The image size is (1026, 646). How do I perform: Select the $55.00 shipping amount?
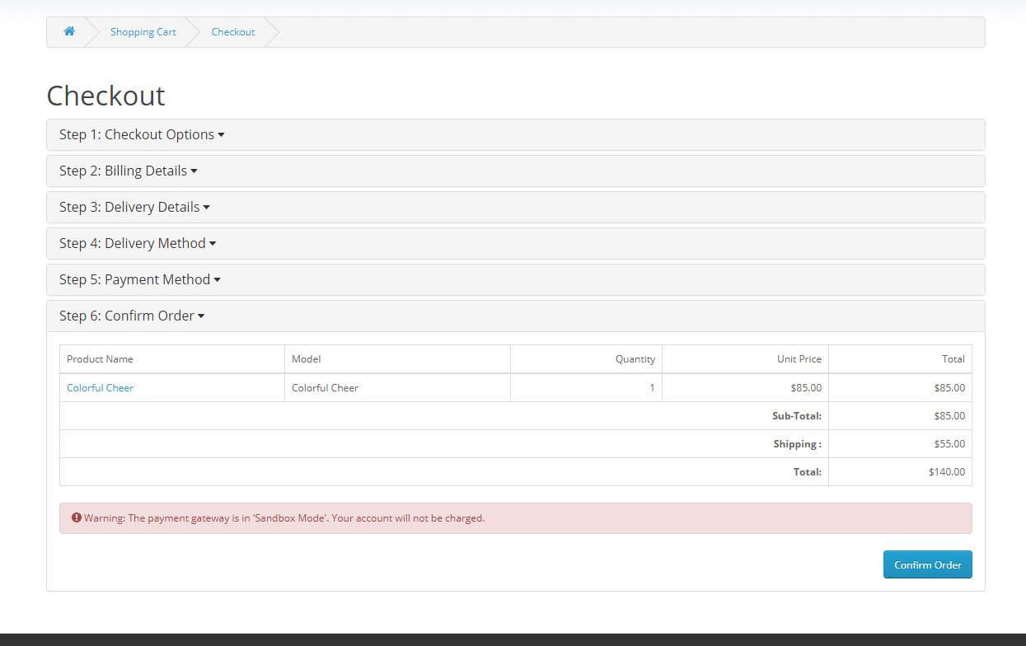(949, 444)
